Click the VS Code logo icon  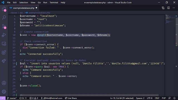pos(3,2)
